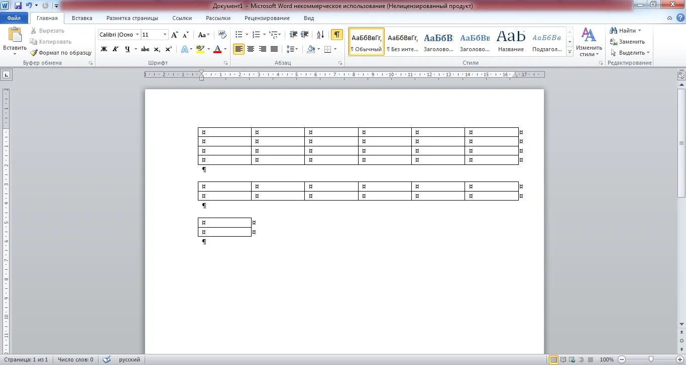Image resolution: width=686 pixels, height=365 pixels.
Task: Open line spacing options
Action: [292, 49]
